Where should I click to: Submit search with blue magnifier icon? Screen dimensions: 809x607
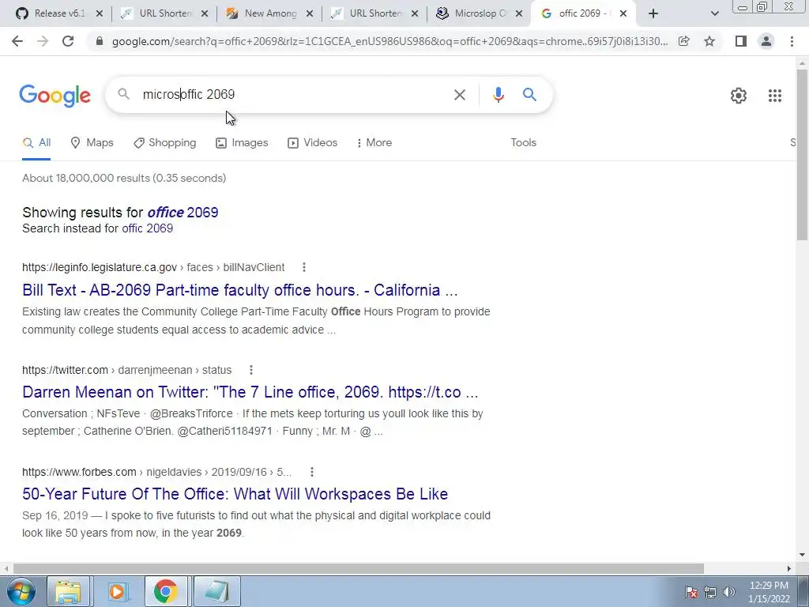point(529,95)
